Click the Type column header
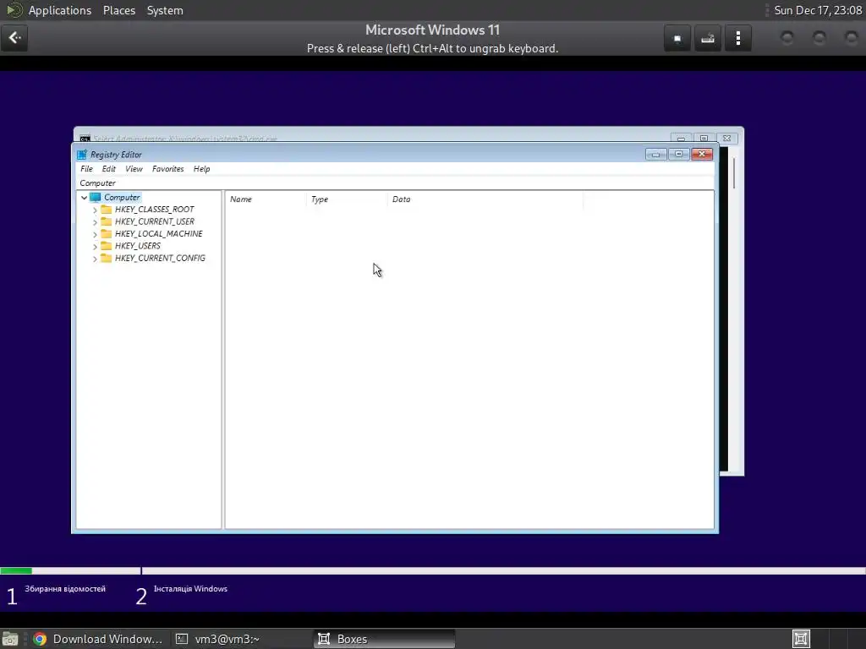The height and width of the screenshot is (649, 866). tap(347, 199)
